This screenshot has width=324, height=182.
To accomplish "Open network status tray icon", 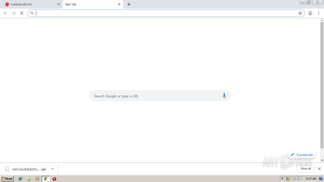I will [x=288, y=179].
